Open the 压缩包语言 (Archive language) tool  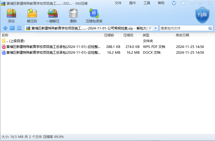94,16
